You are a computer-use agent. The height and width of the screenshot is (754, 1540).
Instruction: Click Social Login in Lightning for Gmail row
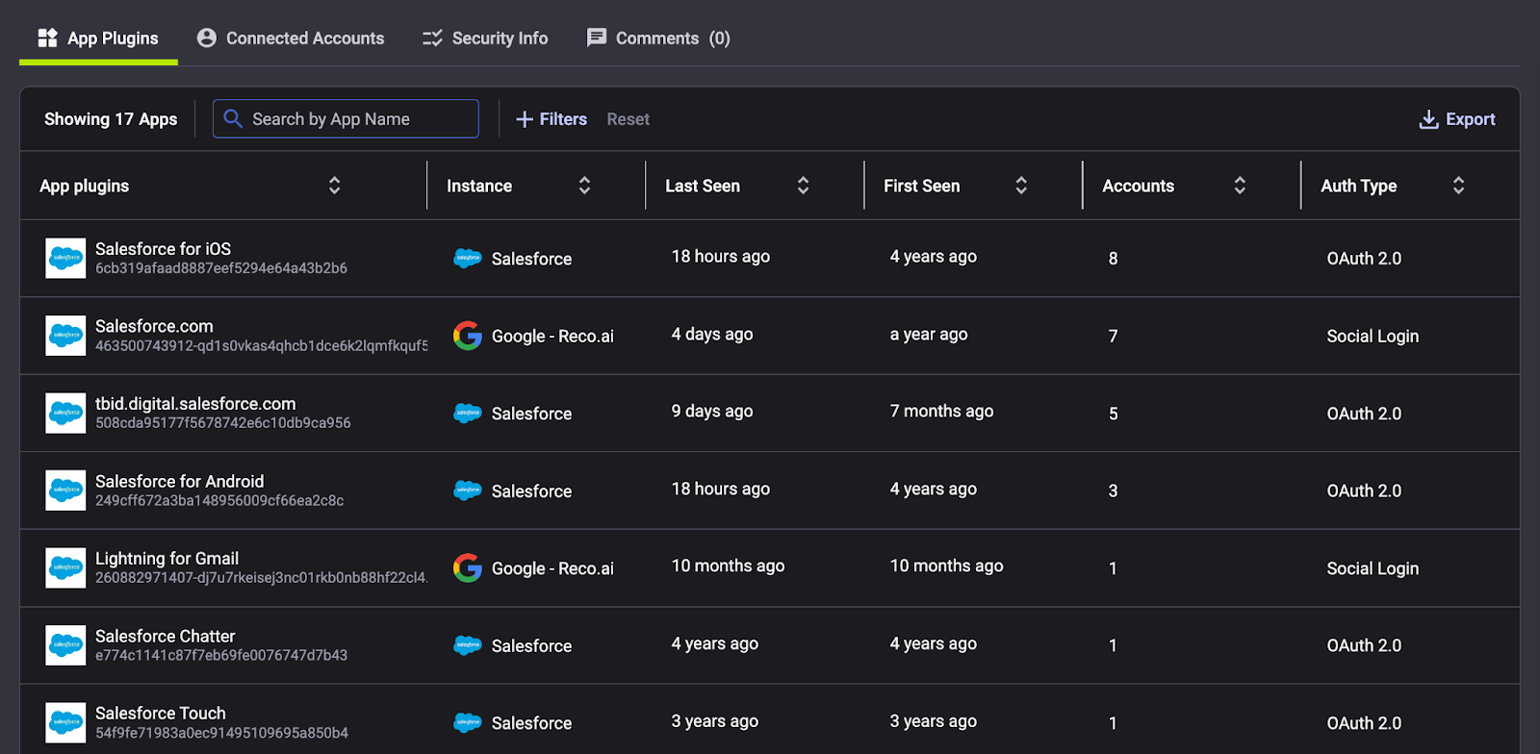pos(1373,568)
